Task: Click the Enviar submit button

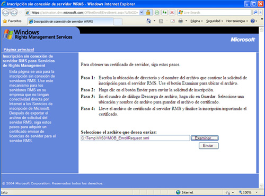Action: coord(208,146)
